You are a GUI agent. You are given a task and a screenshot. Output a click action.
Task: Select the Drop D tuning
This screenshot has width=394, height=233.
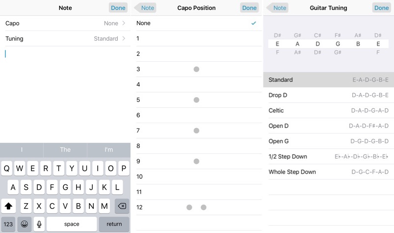click(x=328, y=95)
